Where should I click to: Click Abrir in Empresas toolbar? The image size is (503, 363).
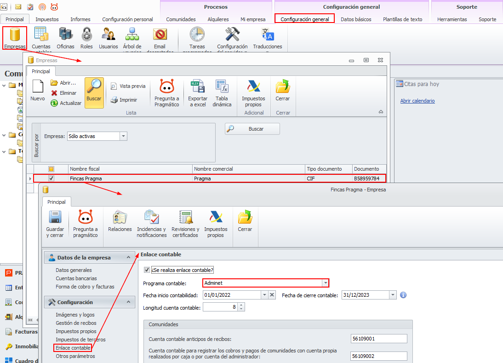(63, 83)
